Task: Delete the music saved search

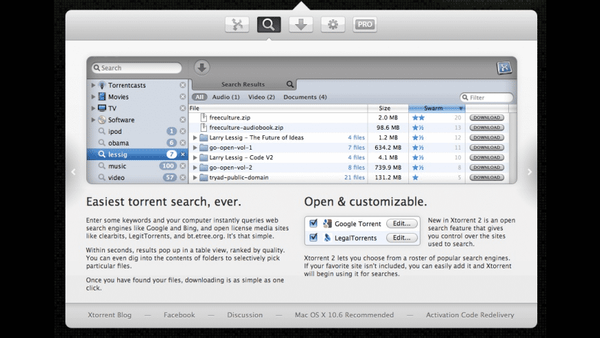Action: point(183,166)
